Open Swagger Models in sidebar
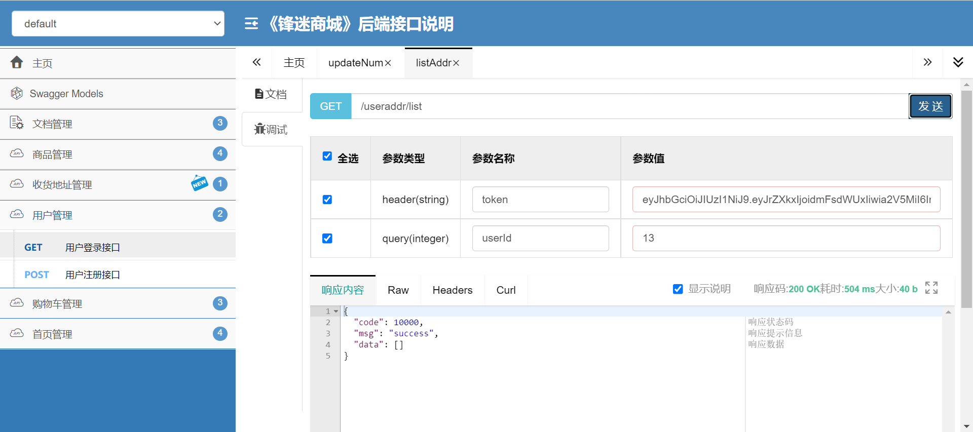The height and width of the screenshot is (432, 973). pyautogui.click(x=118, y=94)
